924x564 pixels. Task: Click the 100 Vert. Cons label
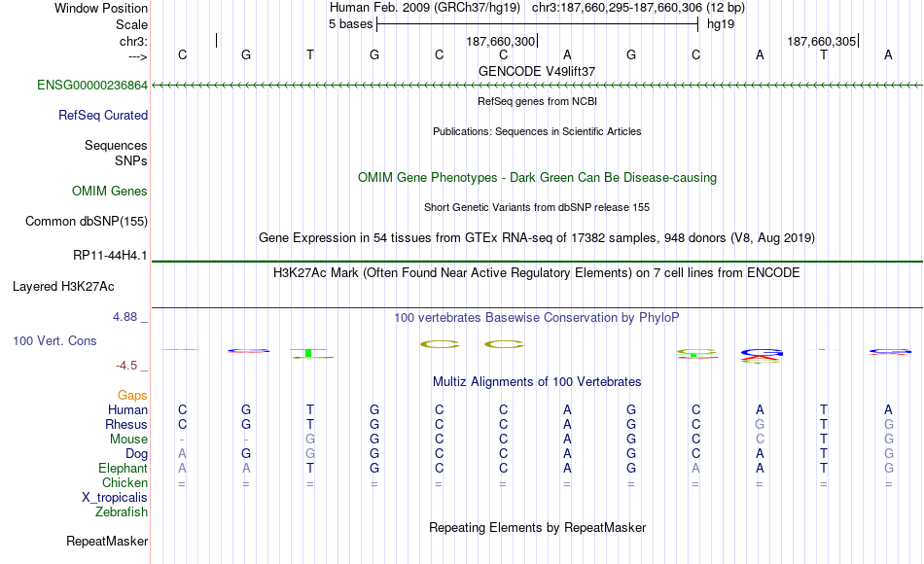point(54,340)
